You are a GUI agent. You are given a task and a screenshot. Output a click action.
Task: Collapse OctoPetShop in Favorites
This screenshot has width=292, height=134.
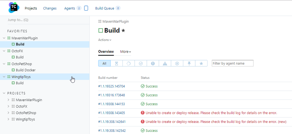(x=4, y=64)
